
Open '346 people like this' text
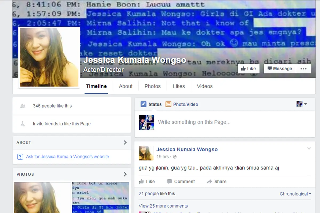click(52, 106)
